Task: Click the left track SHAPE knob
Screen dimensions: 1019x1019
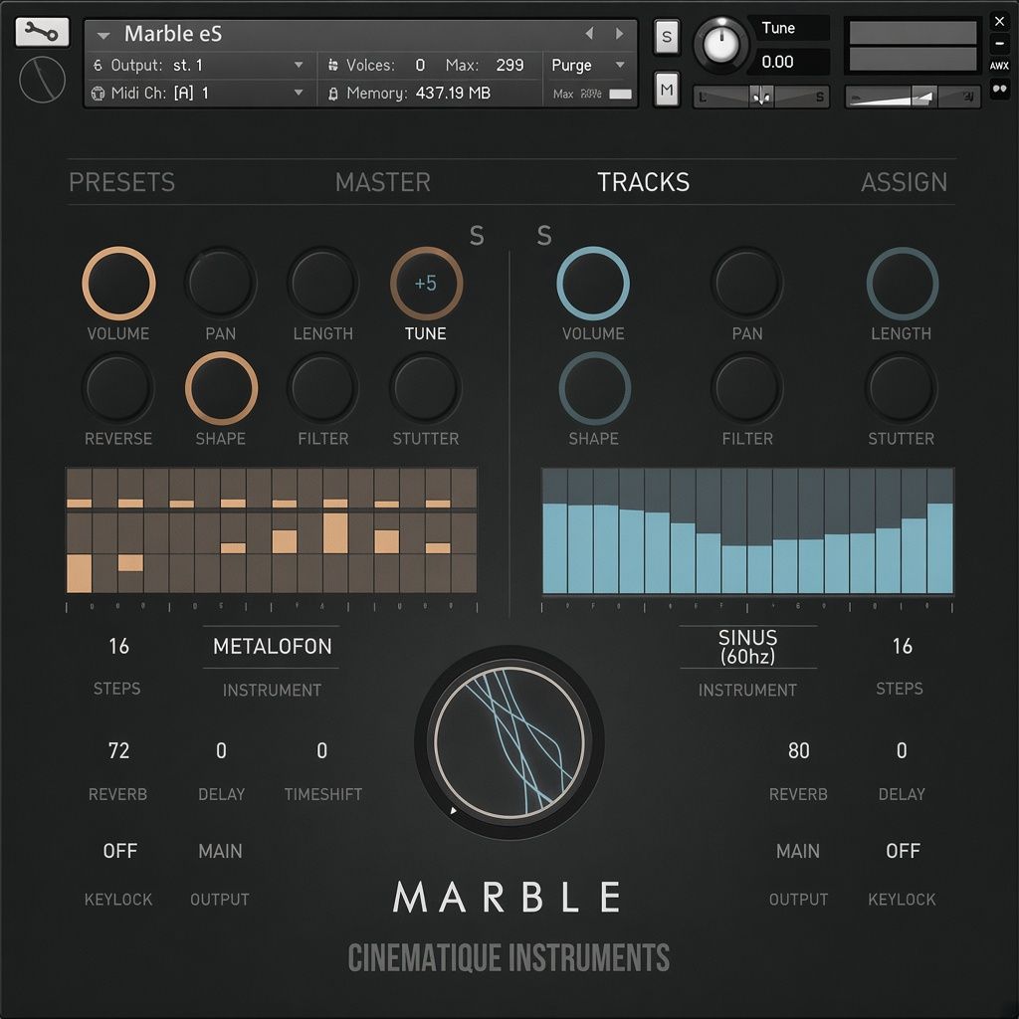Action: [x=221, y=388]
